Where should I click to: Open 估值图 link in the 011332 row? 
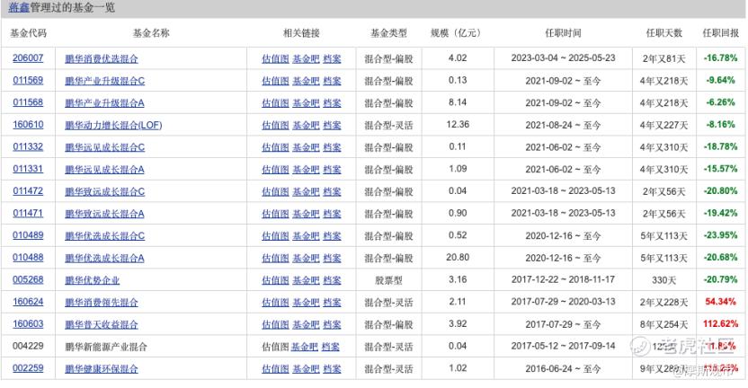click(x=275, y=147)
